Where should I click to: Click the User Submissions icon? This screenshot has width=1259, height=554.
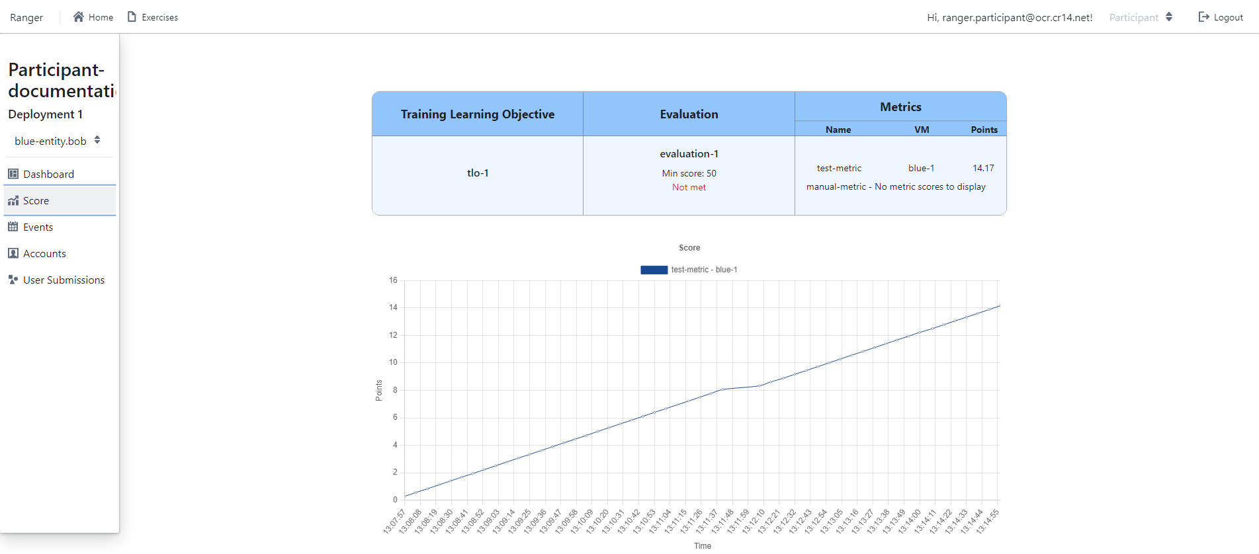(13, 280)
